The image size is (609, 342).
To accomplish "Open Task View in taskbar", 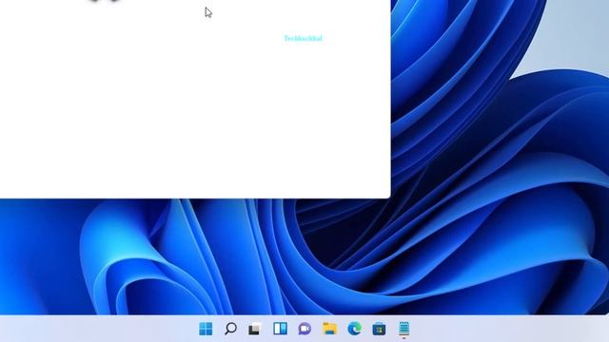I will click(255, 329).
